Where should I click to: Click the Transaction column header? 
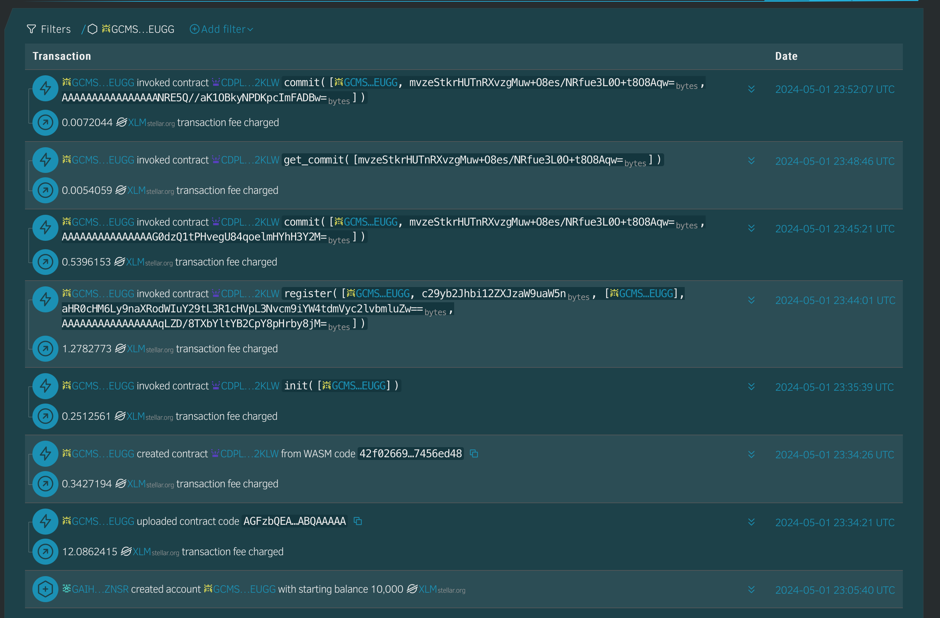click(62, 56)
